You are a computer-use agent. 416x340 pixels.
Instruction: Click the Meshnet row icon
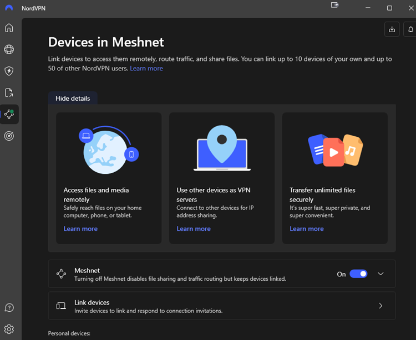tap(61, 274)
